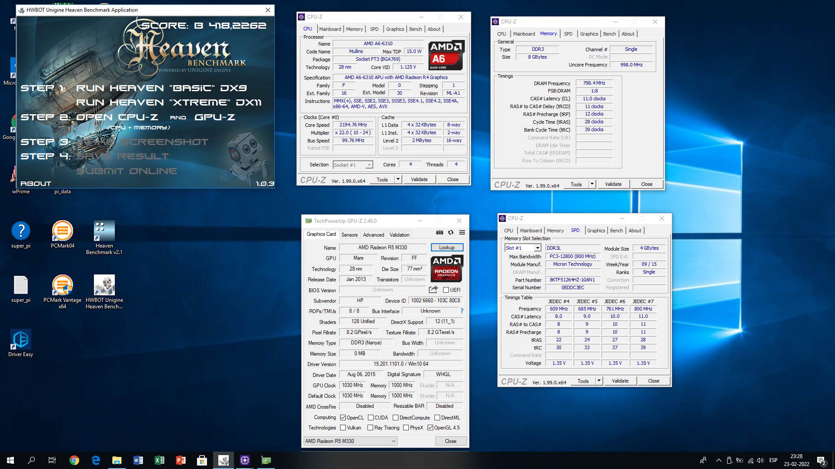The image size is (835, 469).
Task: Toggle the DirectCompute checkbox
Action: coord(395,418)
